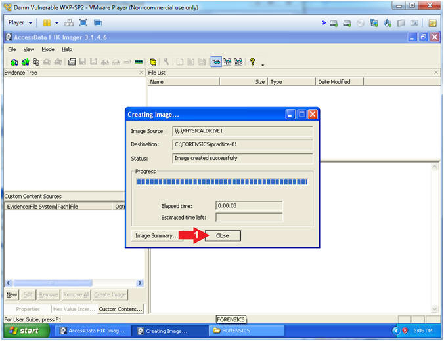Open the toolbar options small arrow

tap(263, 65)
